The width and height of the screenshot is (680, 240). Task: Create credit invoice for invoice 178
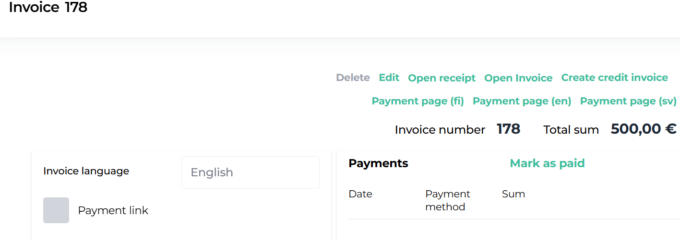coord(615,78)
